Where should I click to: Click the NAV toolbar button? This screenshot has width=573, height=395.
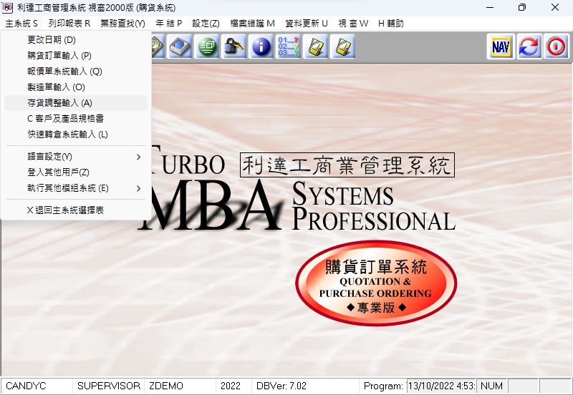[x=501, y=47]
